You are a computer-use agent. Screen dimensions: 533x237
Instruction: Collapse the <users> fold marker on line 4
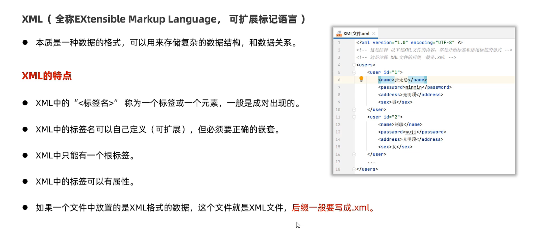(x=354, y=65)
